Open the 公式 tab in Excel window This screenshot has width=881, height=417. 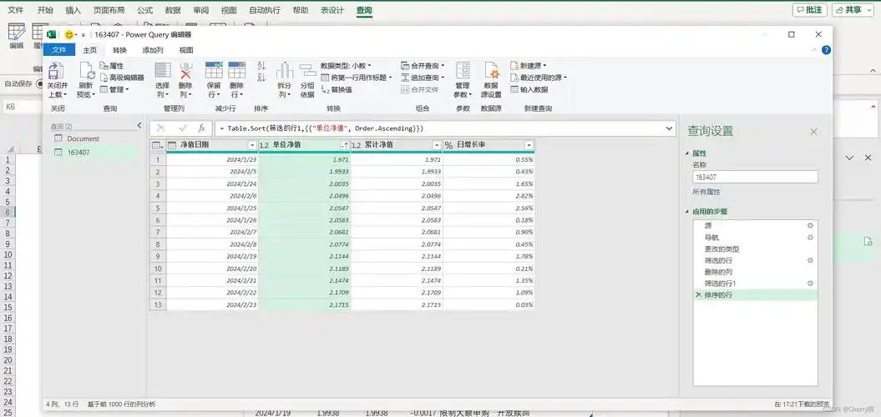144,11
